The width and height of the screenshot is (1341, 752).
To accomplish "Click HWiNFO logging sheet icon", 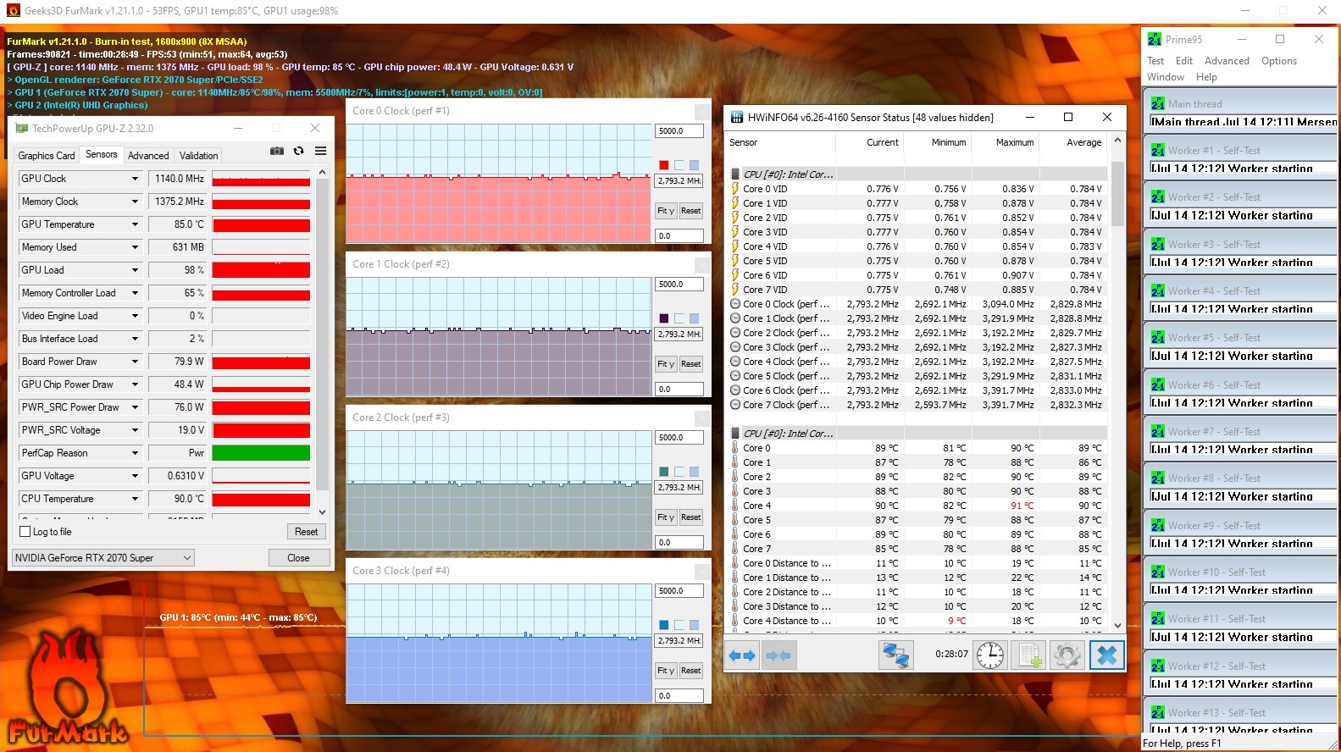I will tap(1028, 655).
